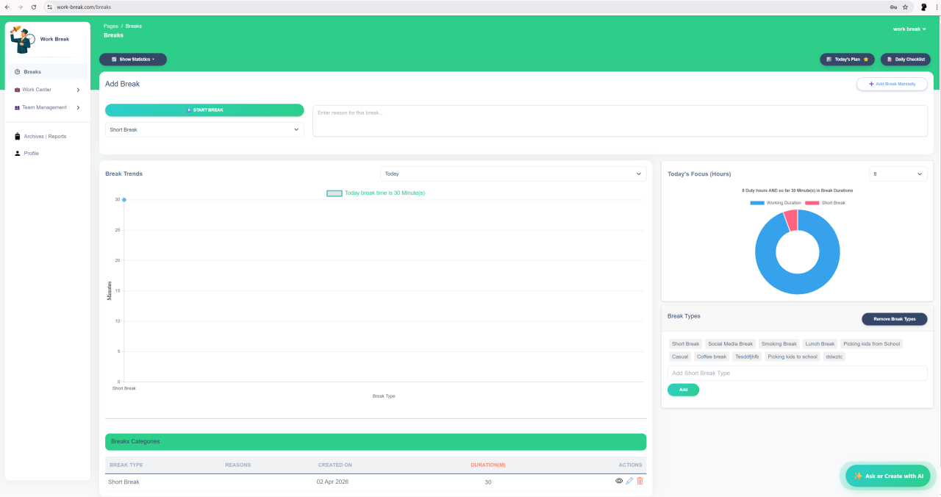Open the Ask or Create with AI button
The height and width of the screenshot is (497, 941).
tap(888, 476)
